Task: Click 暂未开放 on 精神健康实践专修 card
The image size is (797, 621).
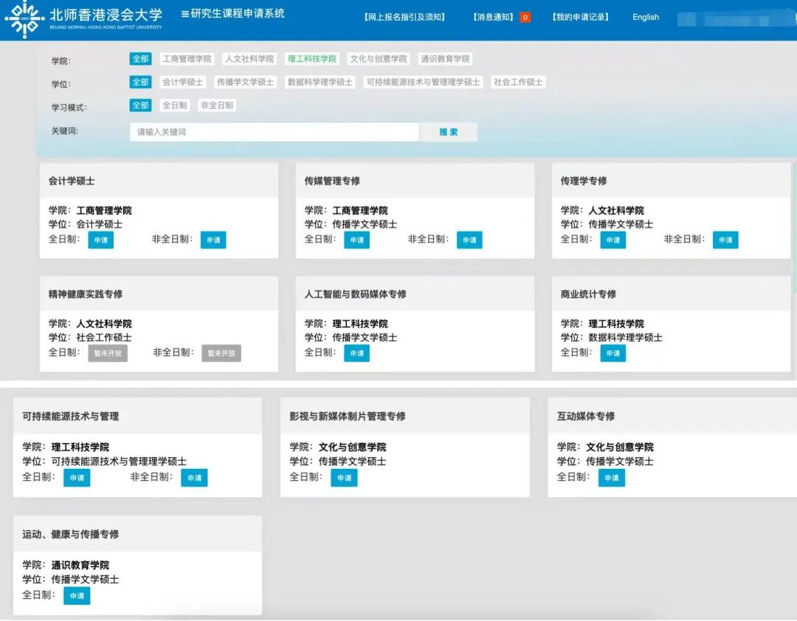Action: [108, 353]
